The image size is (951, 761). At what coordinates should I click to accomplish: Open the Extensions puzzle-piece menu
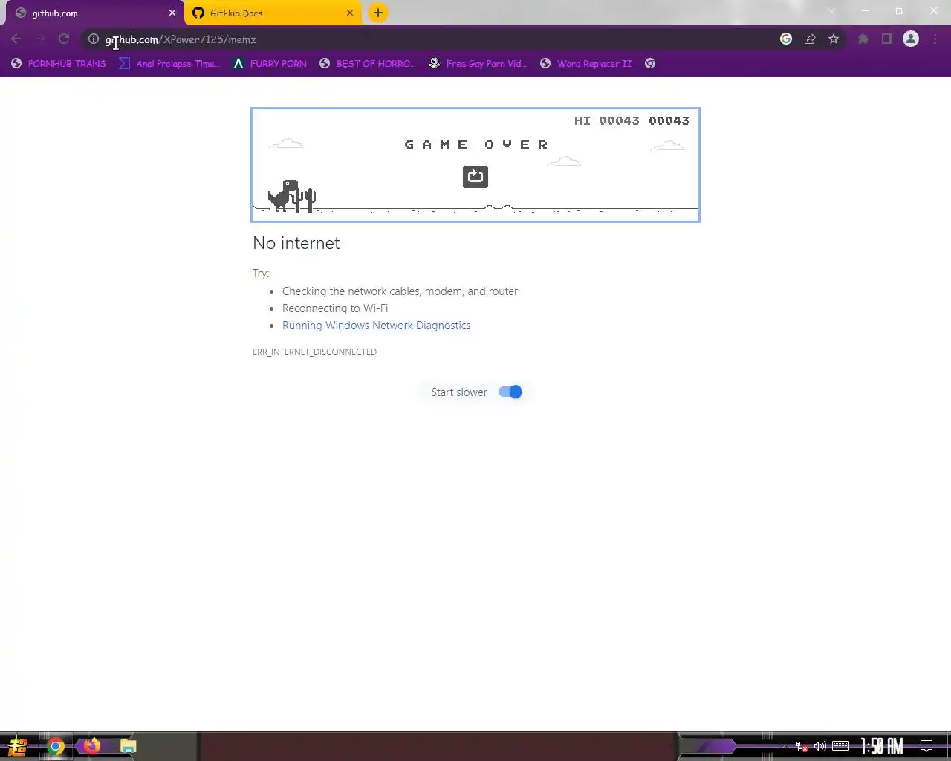863,39
